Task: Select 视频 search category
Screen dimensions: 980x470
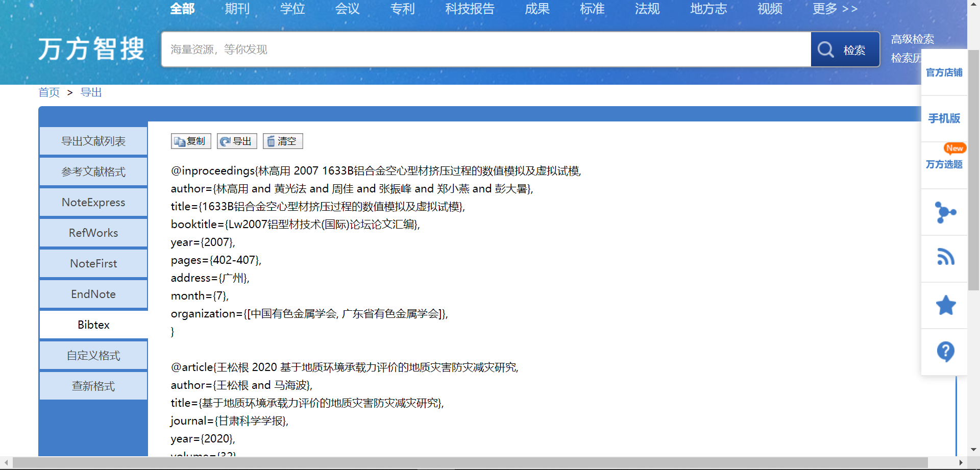Action: point(770,9)
